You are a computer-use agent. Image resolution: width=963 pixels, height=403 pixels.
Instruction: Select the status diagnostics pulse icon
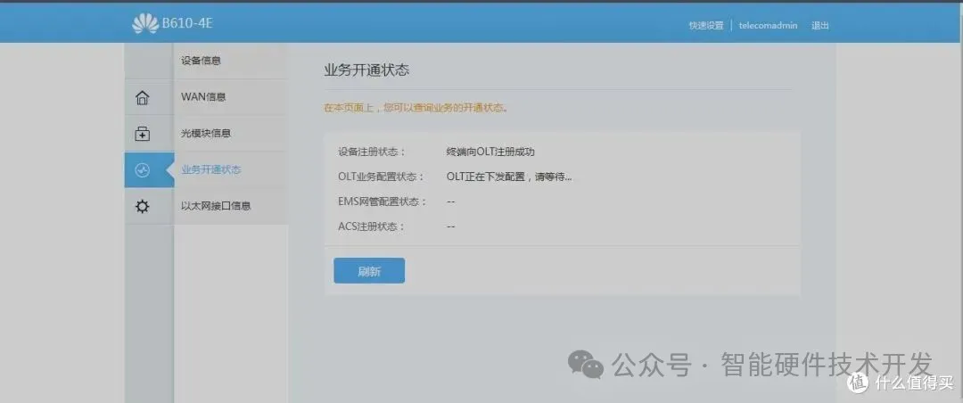pos(142,170)
